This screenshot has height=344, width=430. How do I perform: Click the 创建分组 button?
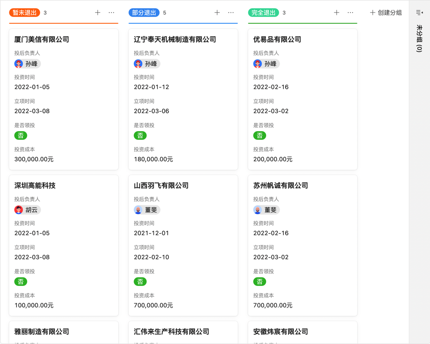(x=388, y=13)
